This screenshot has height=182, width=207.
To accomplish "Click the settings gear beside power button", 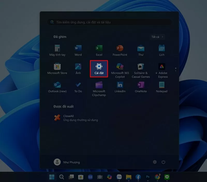I will click(x=155, y=162).
